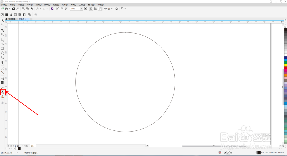
Task: Select the Shape edit tool
Action: pyautogui.click(x=2, y=25)
